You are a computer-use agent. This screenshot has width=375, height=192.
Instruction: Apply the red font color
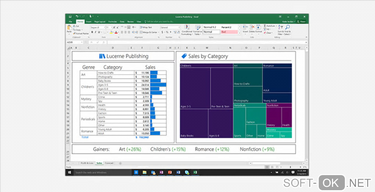coord(116,32)
